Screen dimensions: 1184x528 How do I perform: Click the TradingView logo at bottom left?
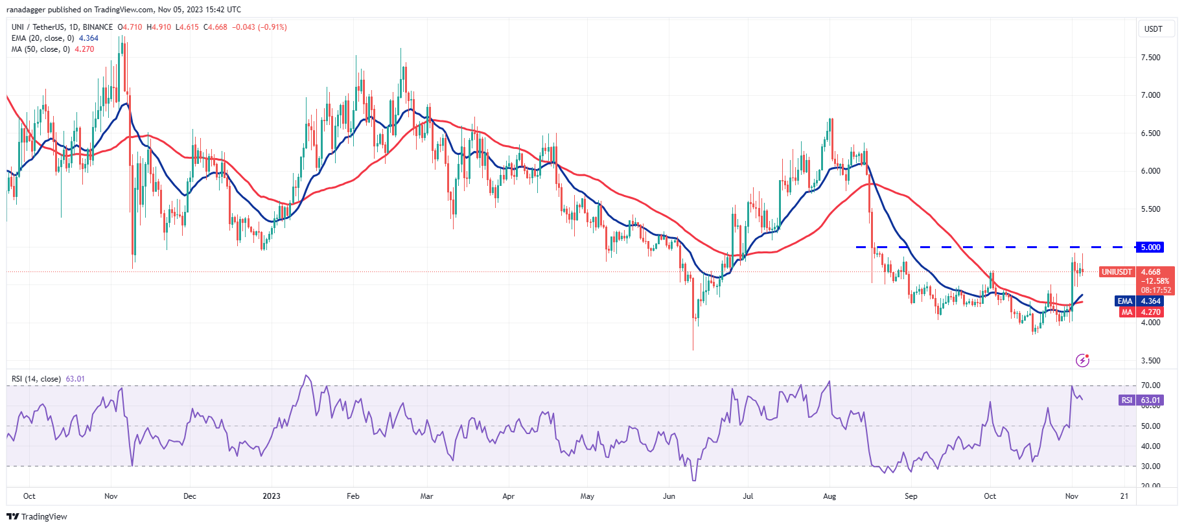pos(13,516)
